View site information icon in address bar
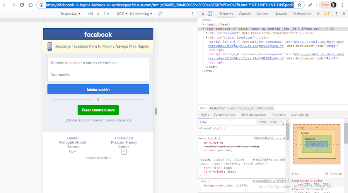348x193 pixels. [41, 5]
